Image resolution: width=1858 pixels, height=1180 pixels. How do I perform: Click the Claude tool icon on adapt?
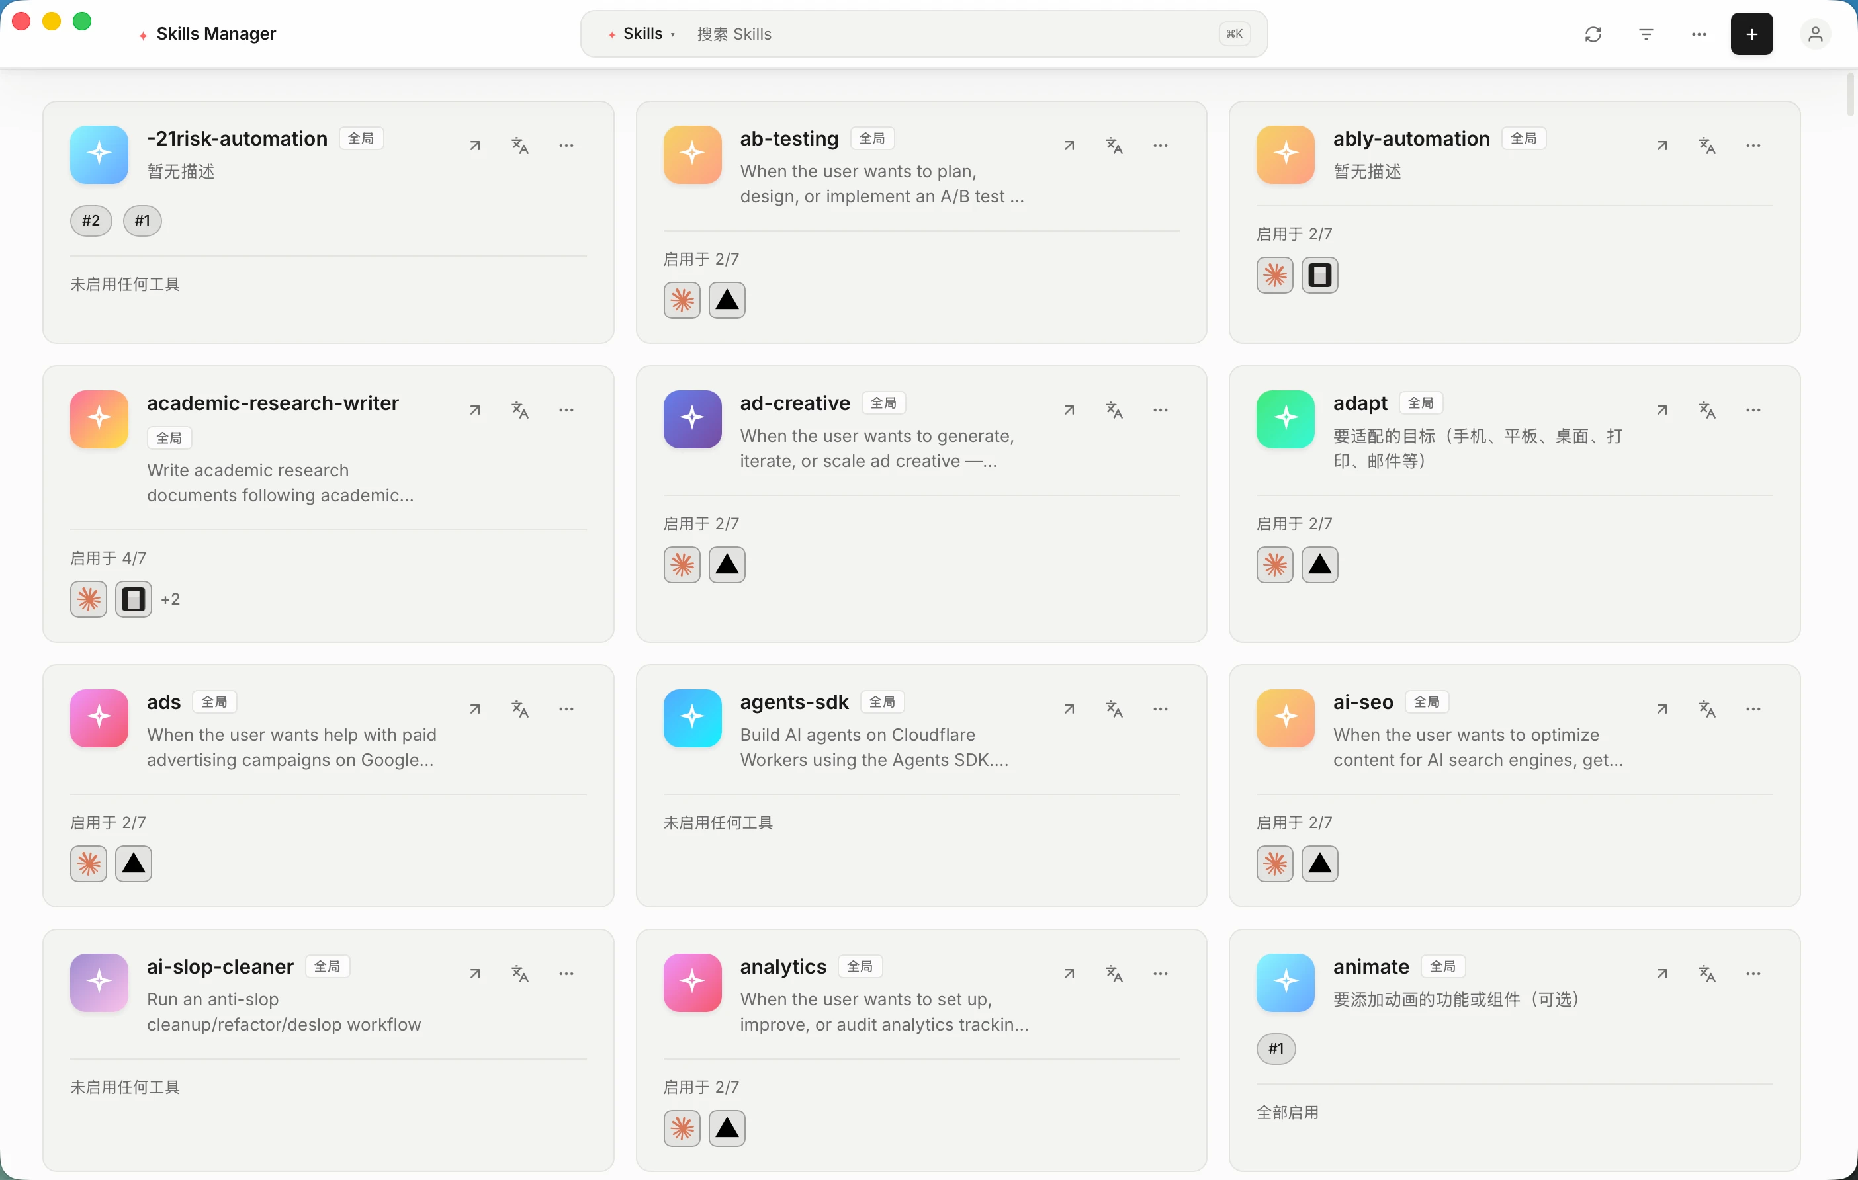point(1274,565)
